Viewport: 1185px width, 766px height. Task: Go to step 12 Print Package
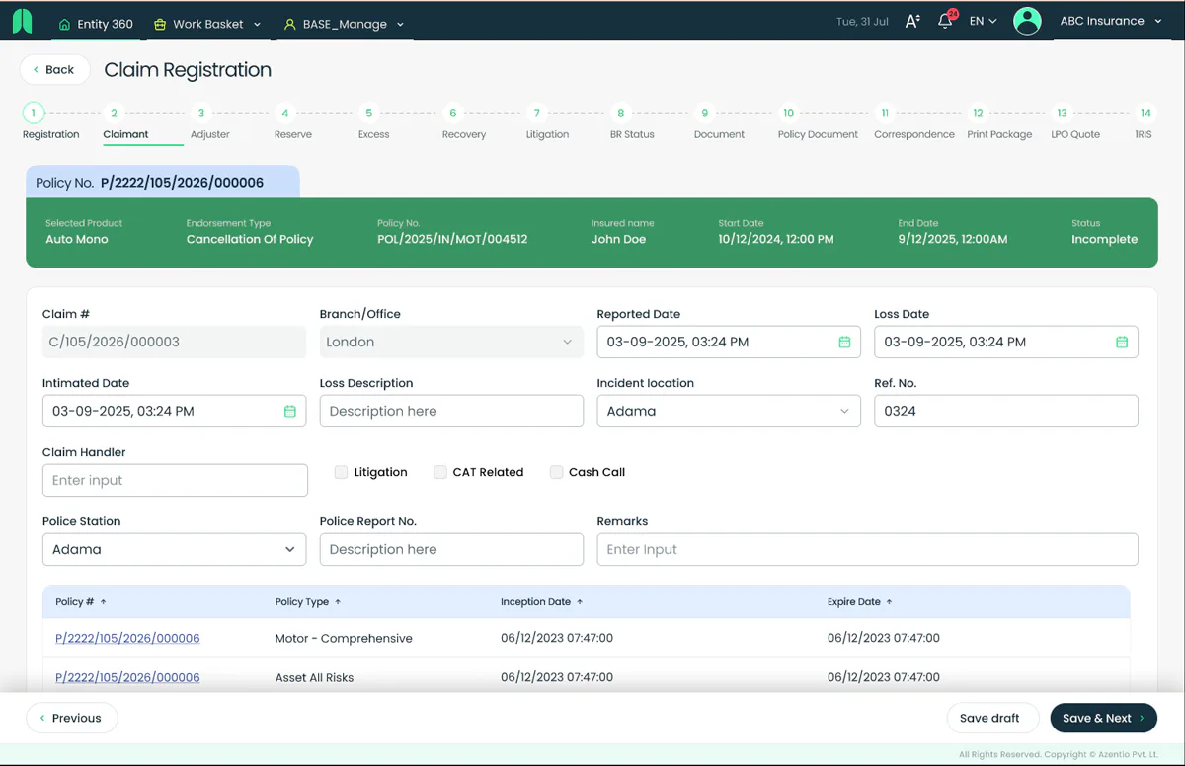coord(998,123)
